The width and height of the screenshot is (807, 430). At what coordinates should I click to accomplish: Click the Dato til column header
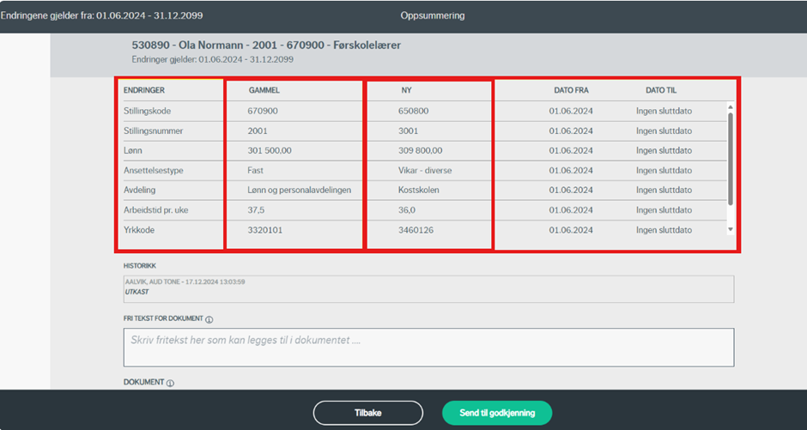point(662,90)
